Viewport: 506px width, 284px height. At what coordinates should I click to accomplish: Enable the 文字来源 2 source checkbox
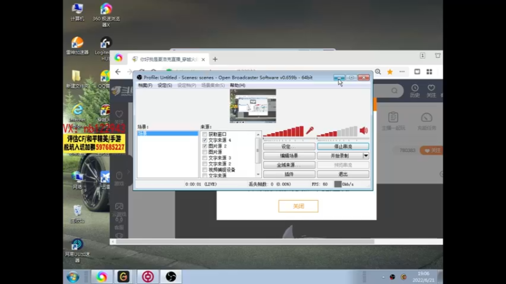(204, 164)
